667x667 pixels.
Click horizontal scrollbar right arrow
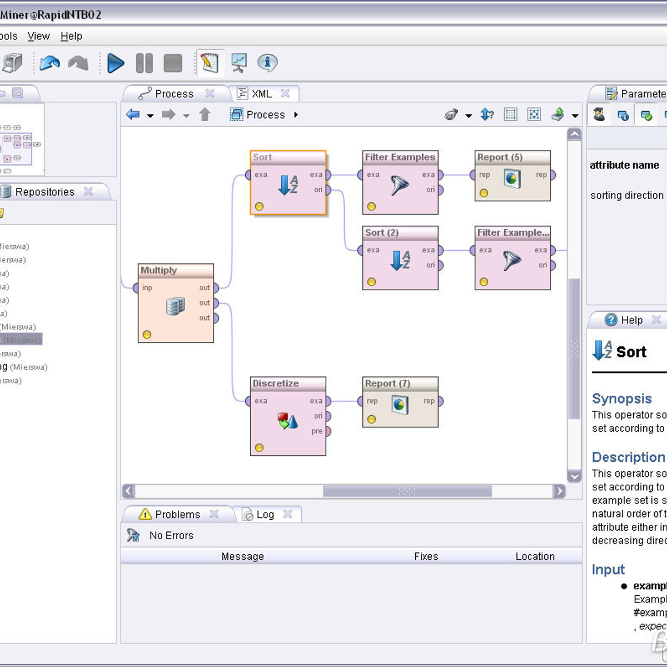tap(559, 491)
